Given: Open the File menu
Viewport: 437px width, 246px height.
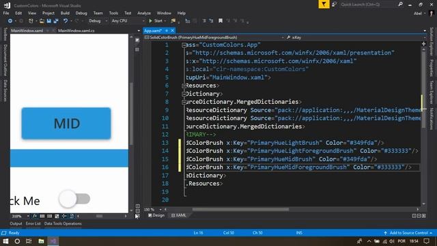Looking at the screenshot, I should [x=6, y=13].
